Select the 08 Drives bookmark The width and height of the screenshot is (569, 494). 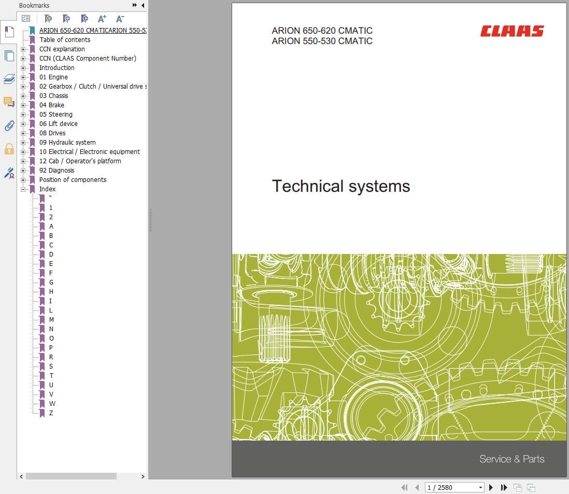[x=53, y=133]
